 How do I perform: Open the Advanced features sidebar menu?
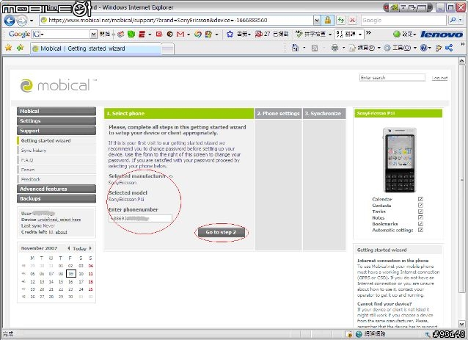pos(56,189)
